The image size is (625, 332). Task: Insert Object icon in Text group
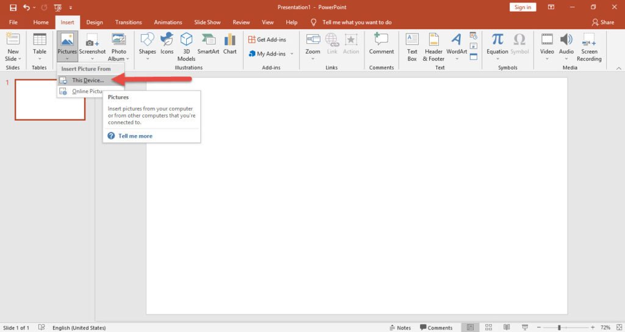474,57
